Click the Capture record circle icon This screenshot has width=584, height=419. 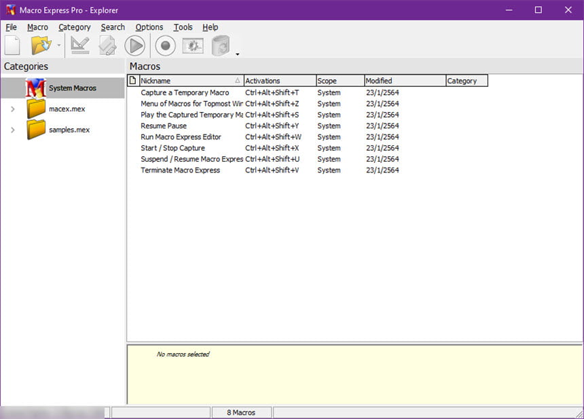[x=166, y=45]
